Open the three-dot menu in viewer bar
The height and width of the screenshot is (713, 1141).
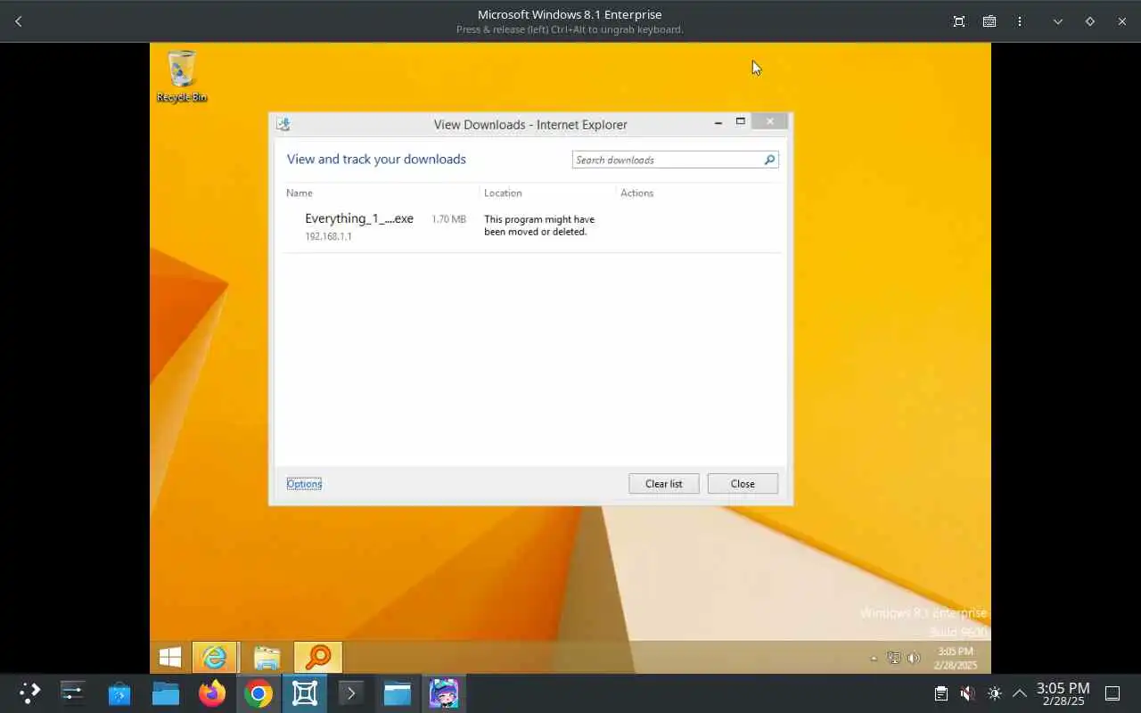1020,21
